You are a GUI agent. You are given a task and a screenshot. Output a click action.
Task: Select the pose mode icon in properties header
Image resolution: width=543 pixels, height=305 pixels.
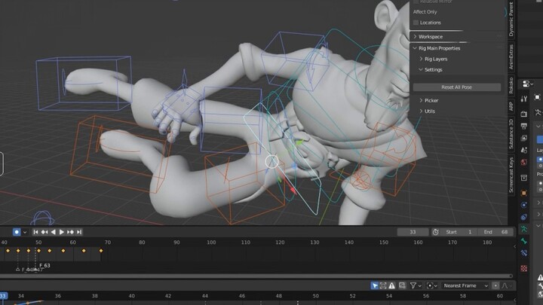538,112
